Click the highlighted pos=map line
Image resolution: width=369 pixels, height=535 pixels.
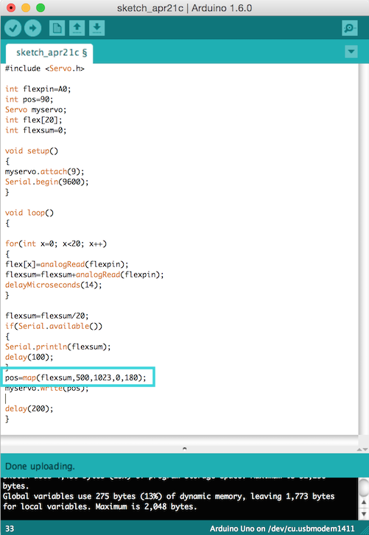coord(75,378)
